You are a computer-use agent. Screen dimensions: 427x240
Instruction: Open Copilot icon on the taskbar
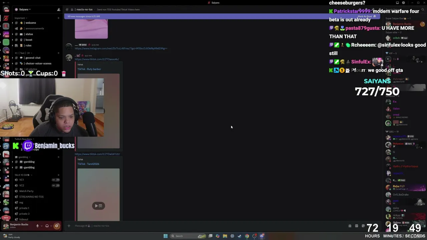pyautogui.click(x=218, y=236)
